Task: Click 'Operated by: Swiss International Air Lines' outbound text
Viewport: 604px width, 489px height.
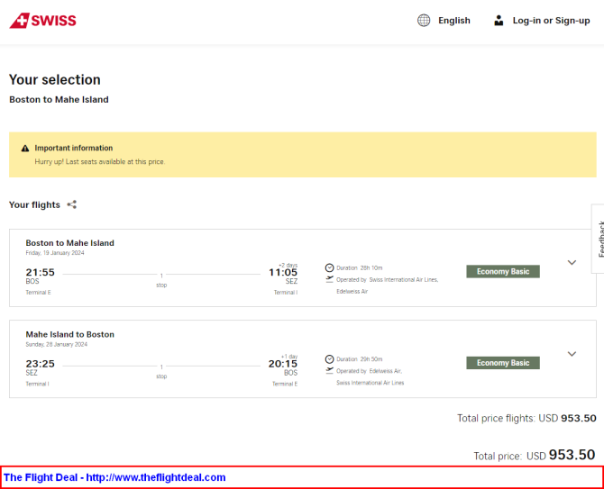Action: tap(387, 280)
